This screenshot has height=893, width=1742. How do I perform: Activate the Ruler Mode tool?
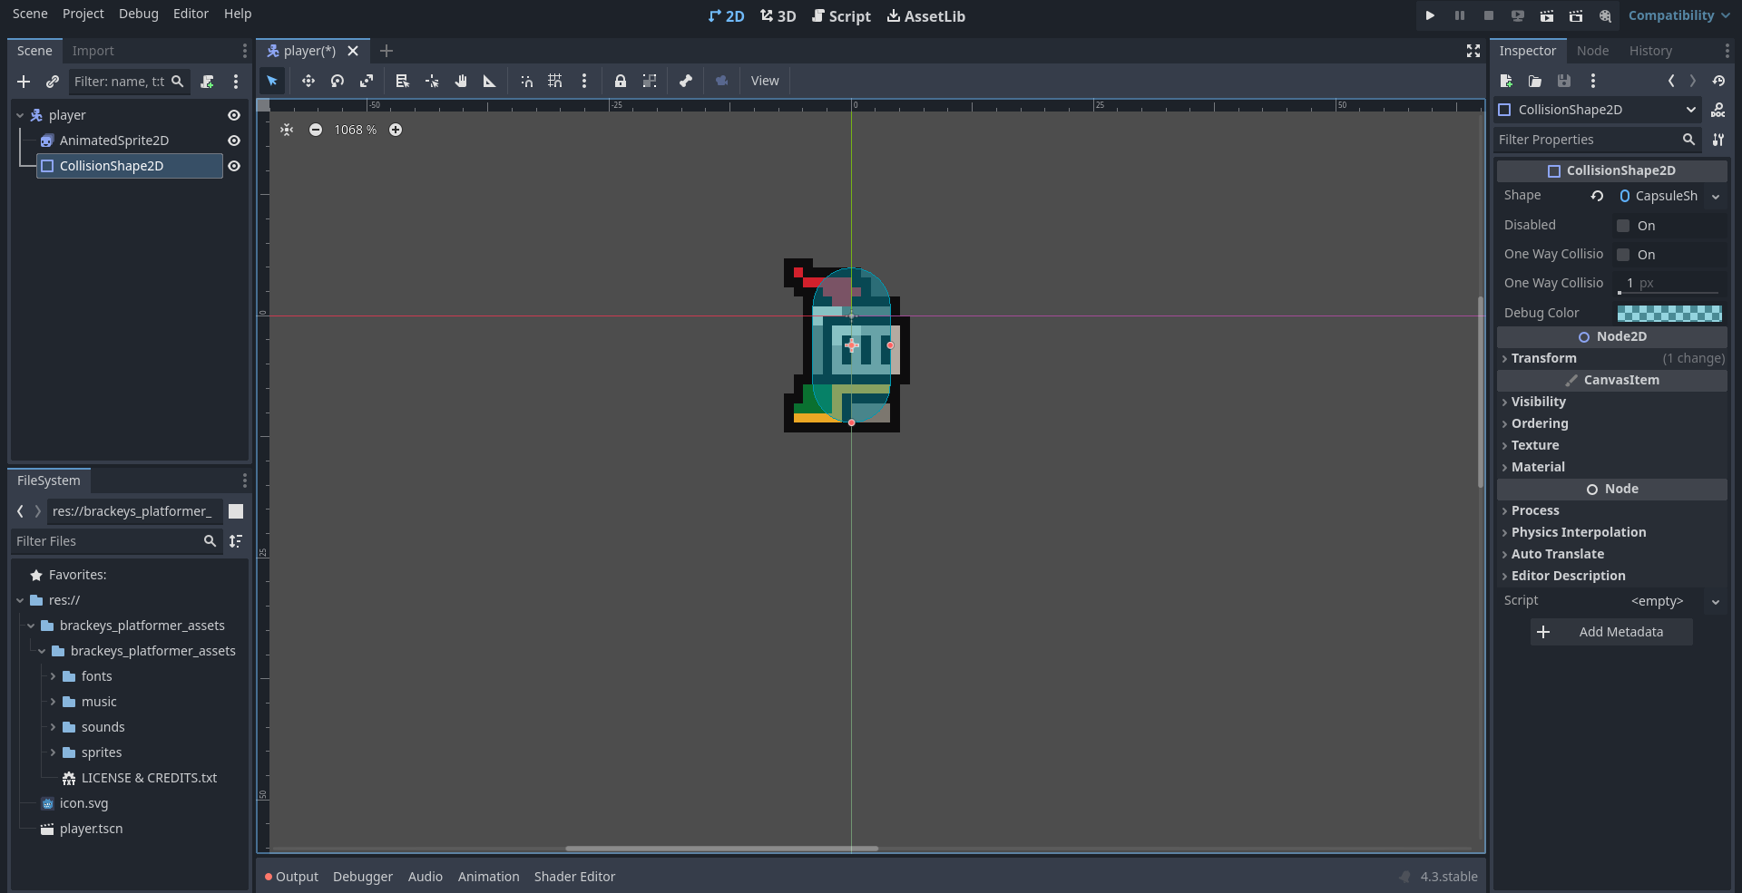pyautogui.click(x=490, y=81)
